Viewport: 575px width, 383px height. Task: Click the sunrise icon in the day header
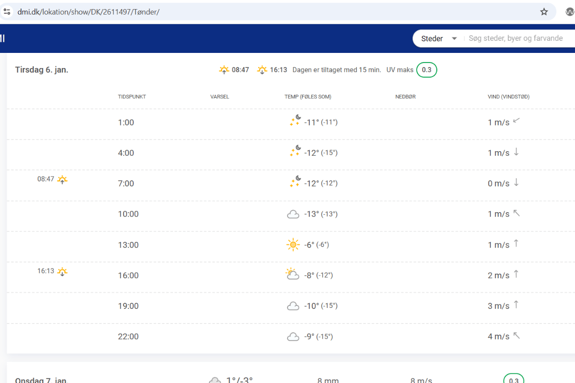coord(224,70)
